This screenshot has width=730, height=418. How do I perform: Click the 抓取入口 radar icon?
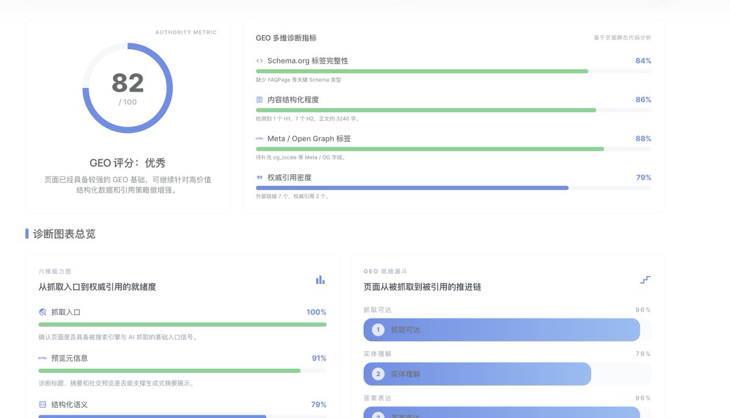[x=43, y=312]
